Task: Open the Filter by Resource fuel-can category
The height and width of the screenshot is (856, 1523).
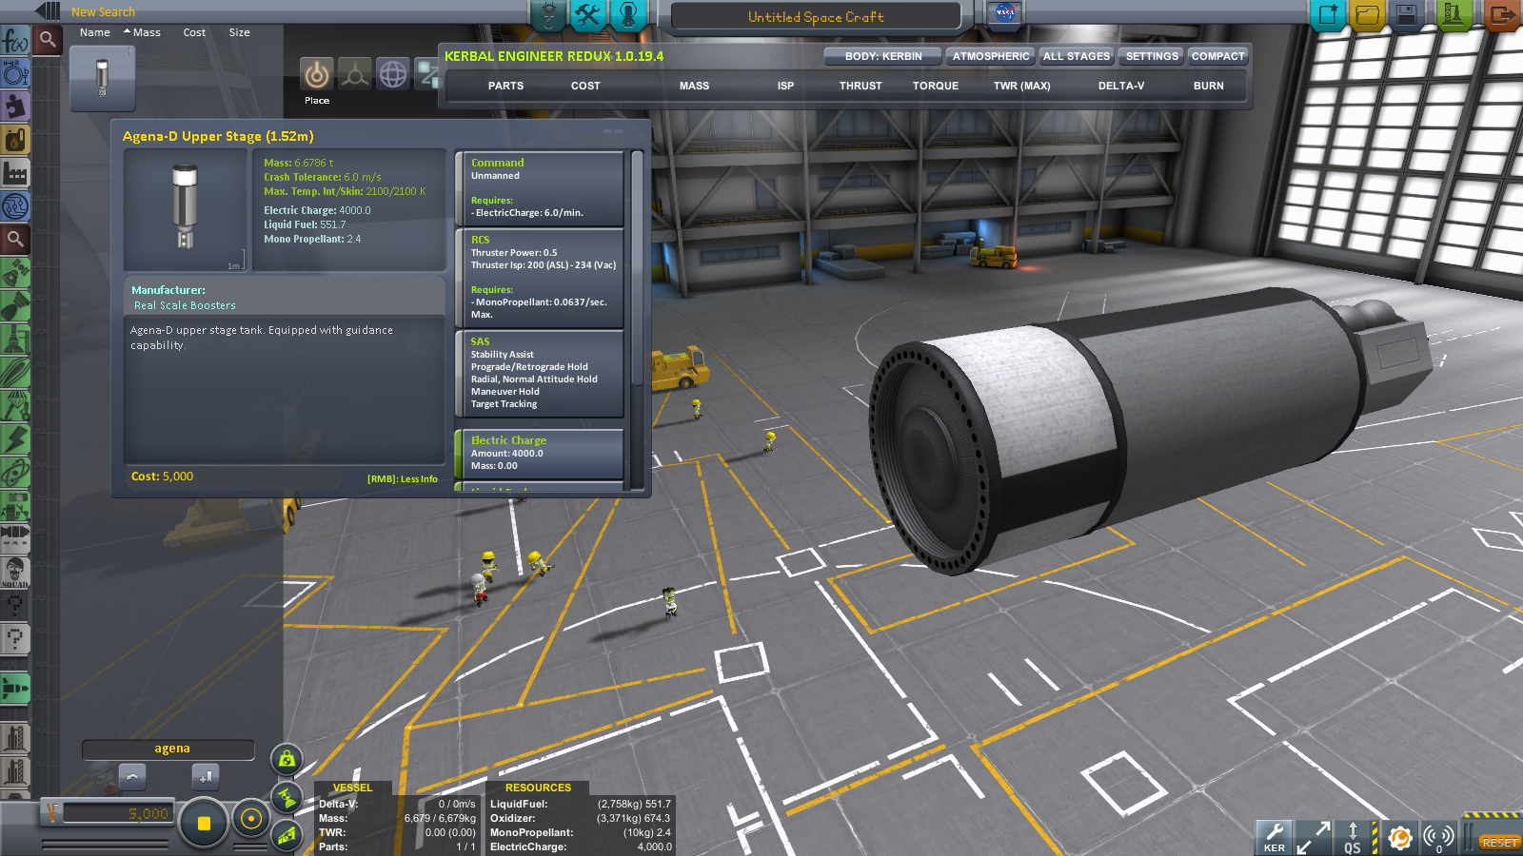Action: coord(15,140)
